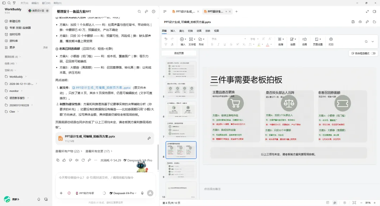Switch to the 视图 ribbon tab
Screen dimensions: 380x206
216,31
